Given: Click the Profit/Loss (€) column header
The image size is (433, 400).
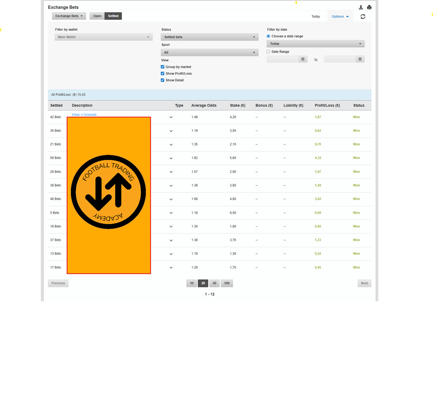Looking at the screenshot, I should 327,105.
